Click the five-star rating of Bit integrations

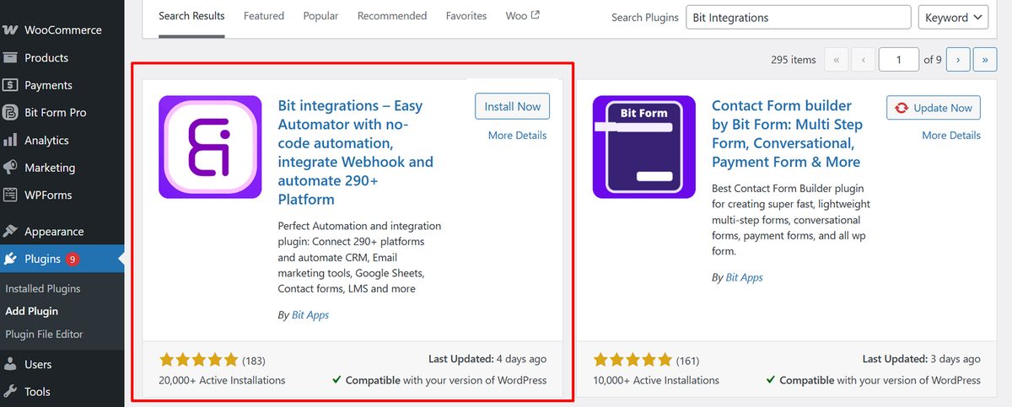[198, 360]
